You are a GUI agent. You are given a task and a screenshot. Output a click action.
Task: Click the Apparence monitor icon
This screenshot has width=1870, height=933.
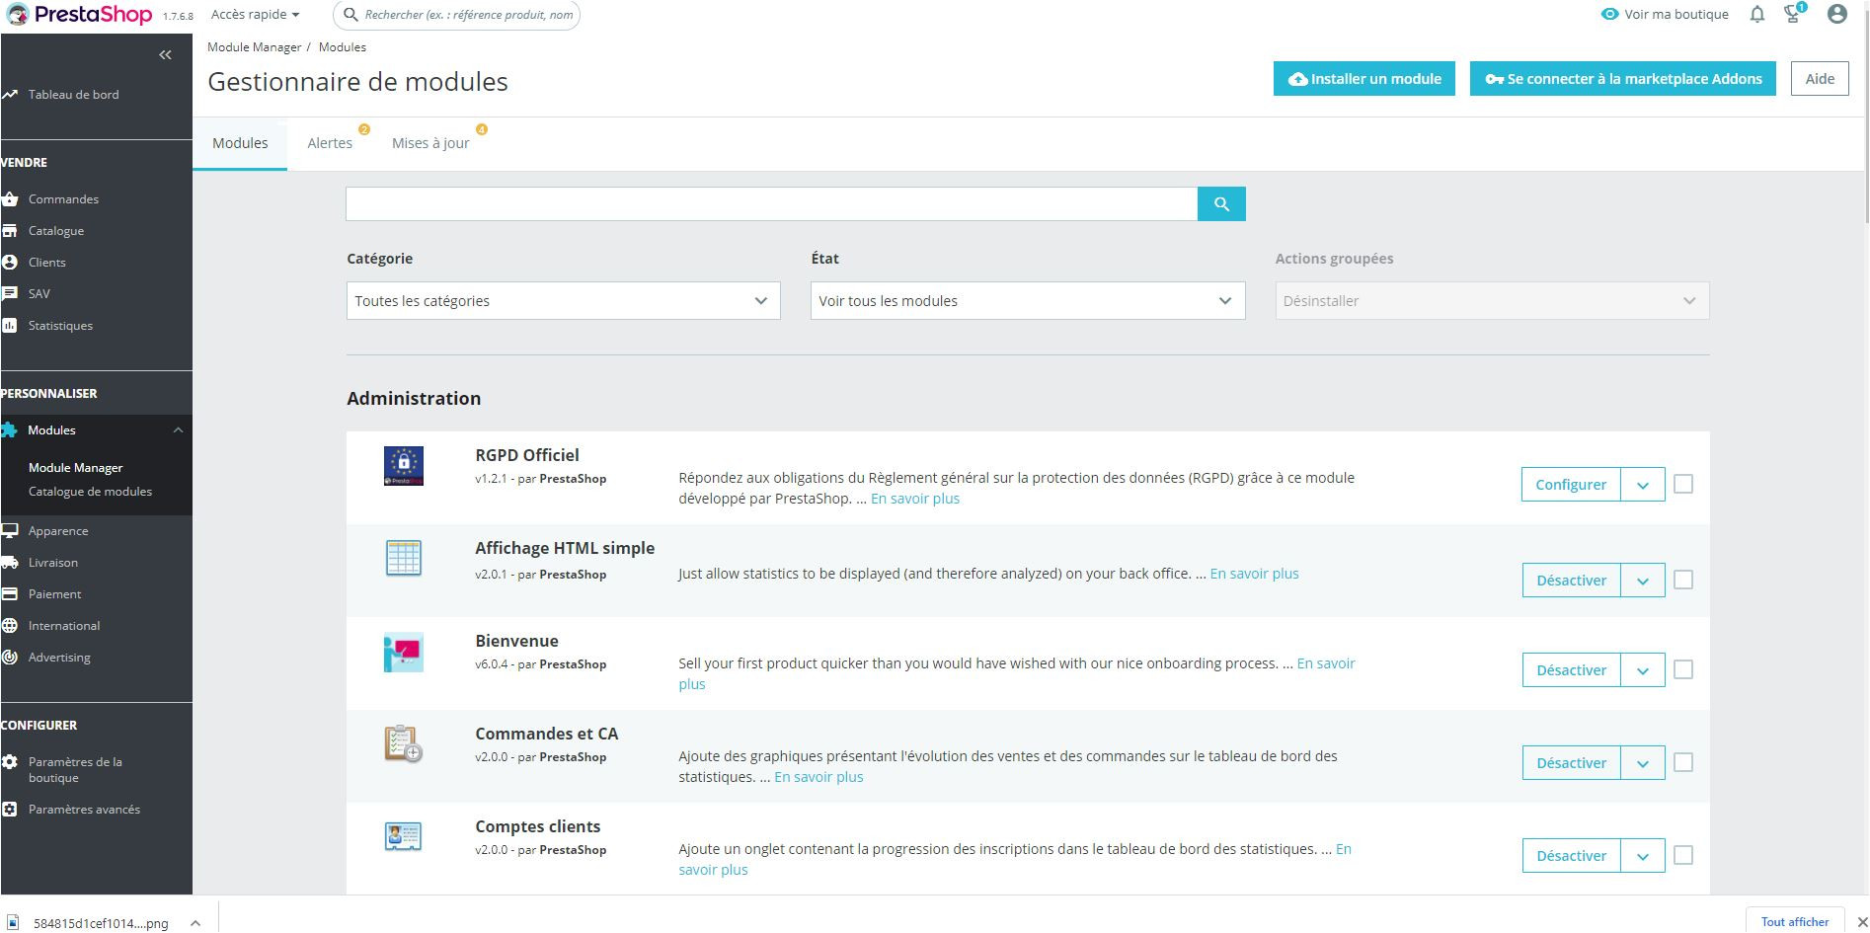click(x=10, y=531)
